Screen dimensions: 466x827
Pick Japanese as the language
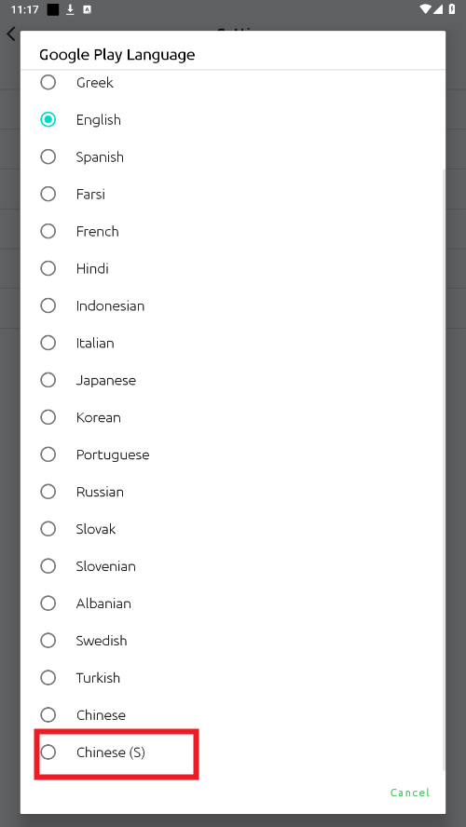click(x=48, y=380)
